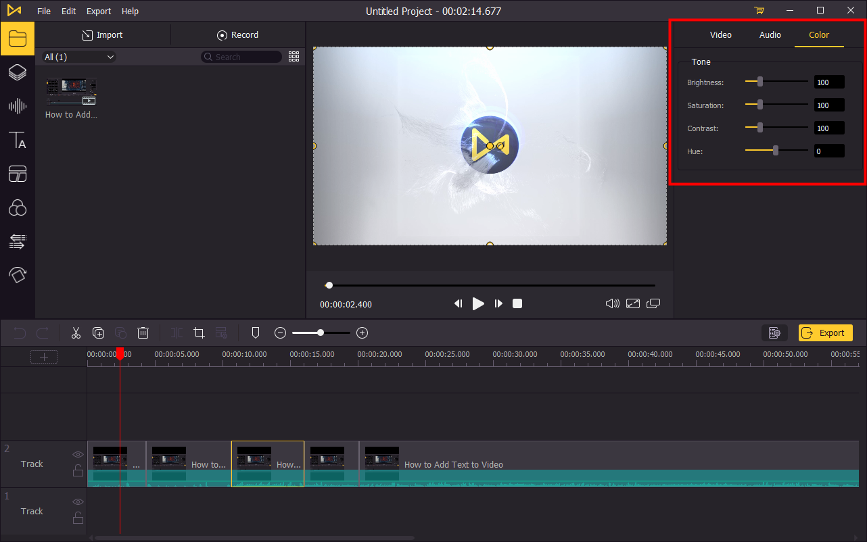Open the Edit menu
867x542 pixels.
click(x=68, y=11)
